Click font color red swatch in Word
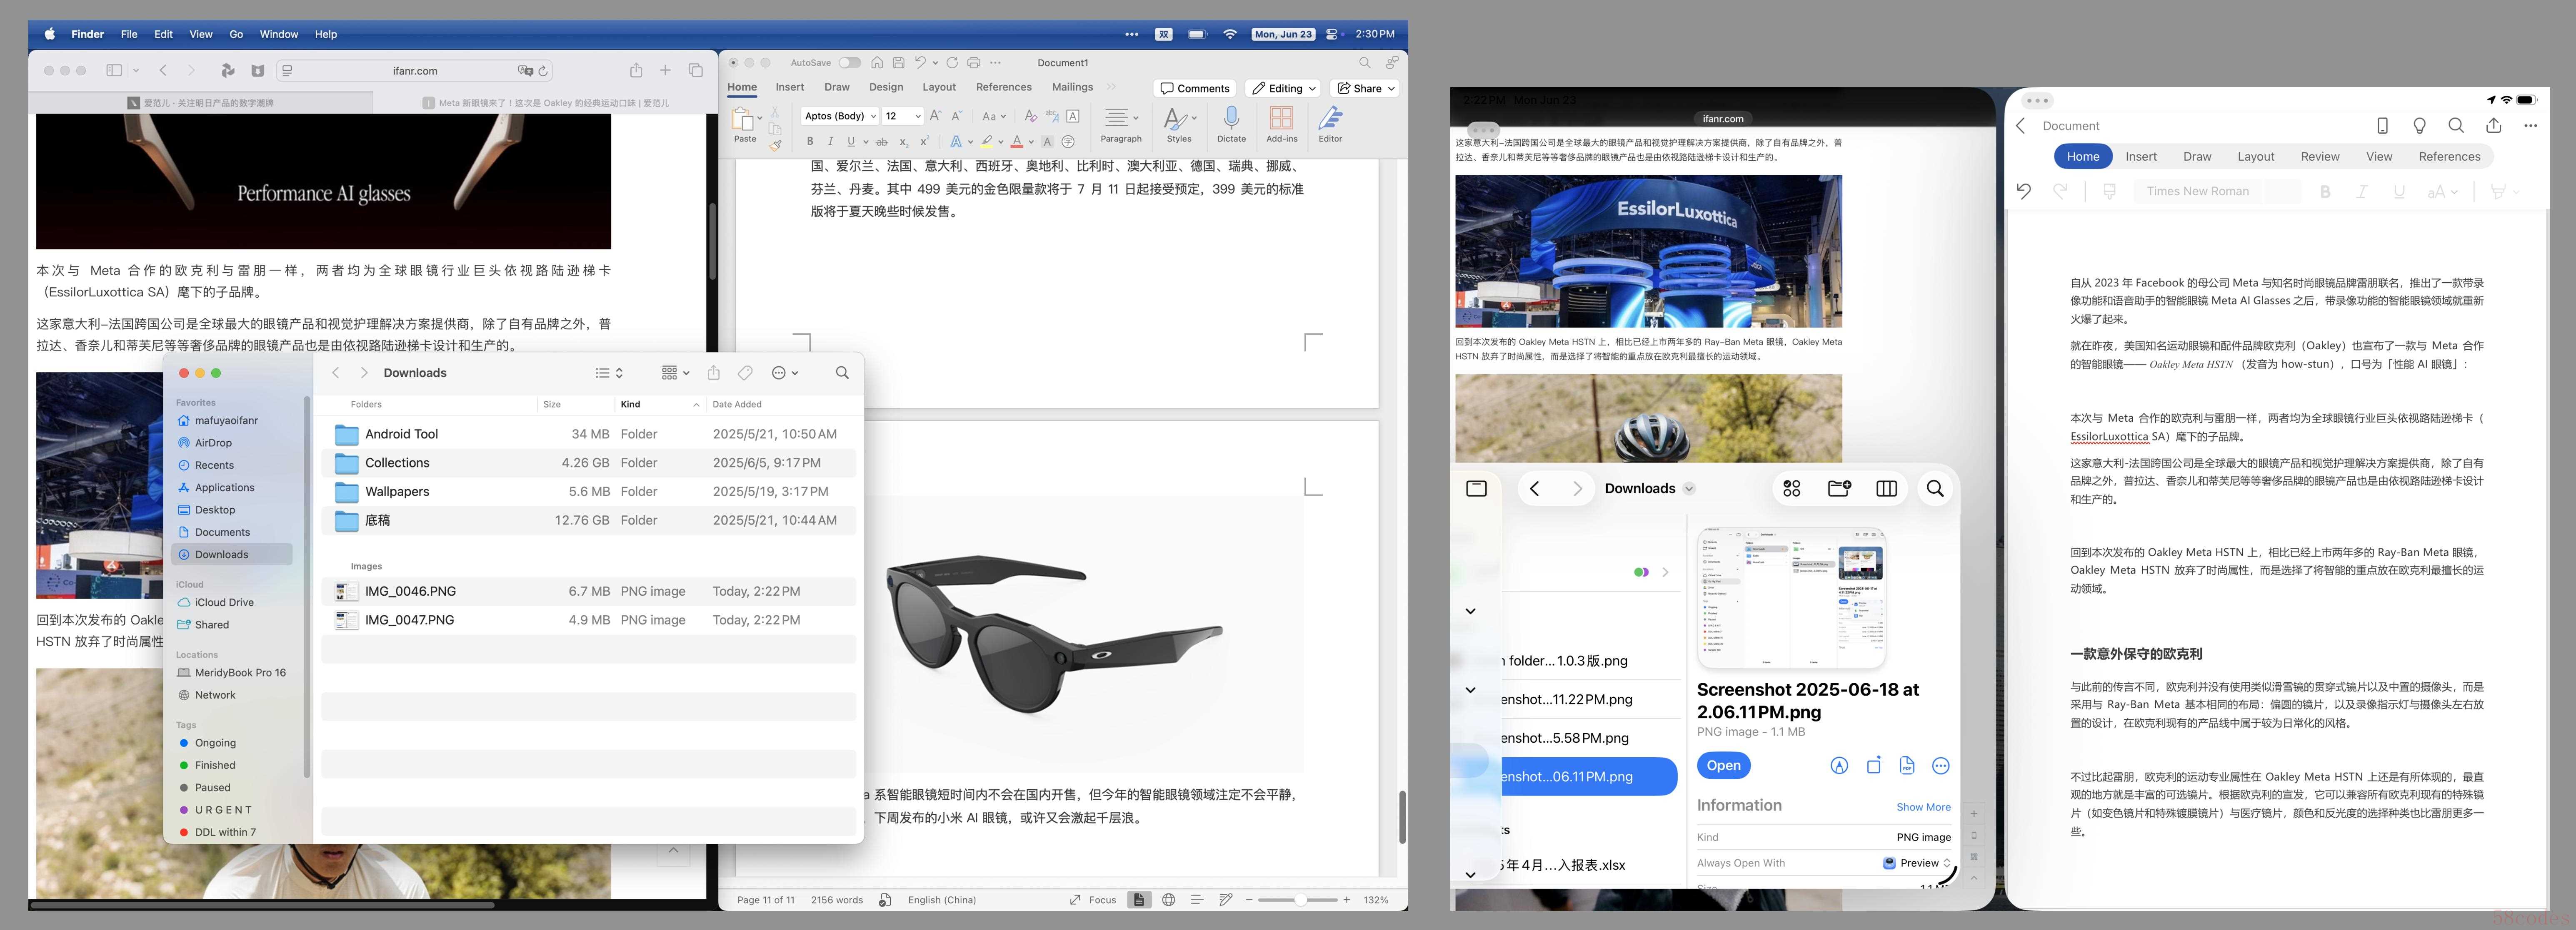This screenshot has width=2576, height=930. point(1016,142)
